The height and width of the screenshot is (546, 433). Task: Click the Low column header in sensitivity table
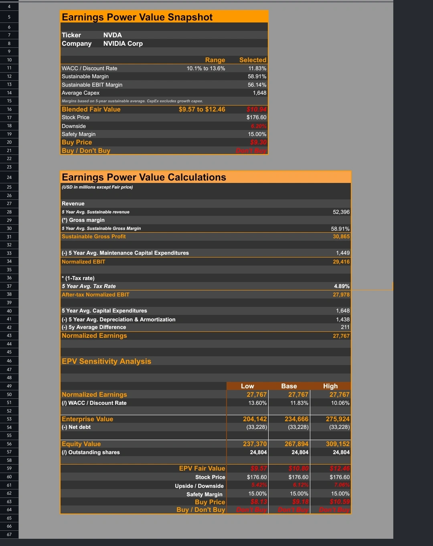(x=247, y=386)
